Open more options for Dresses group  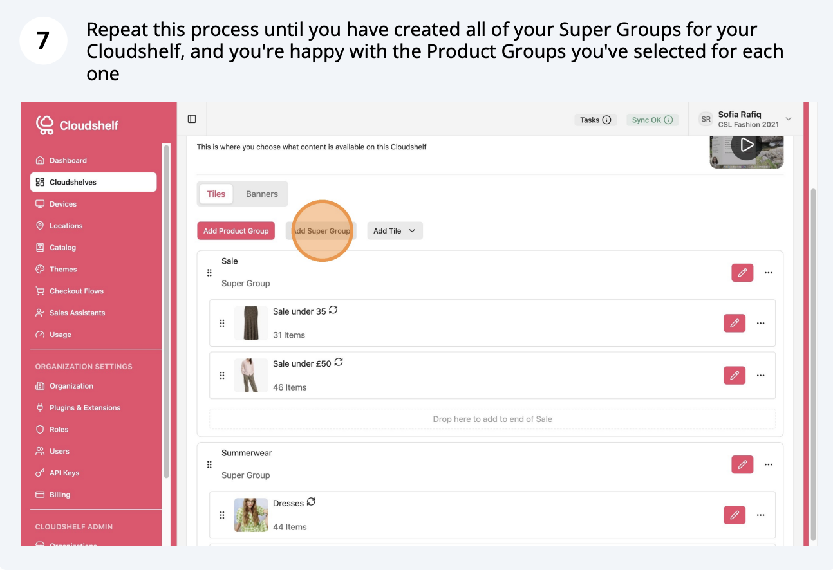coord(761,515)
